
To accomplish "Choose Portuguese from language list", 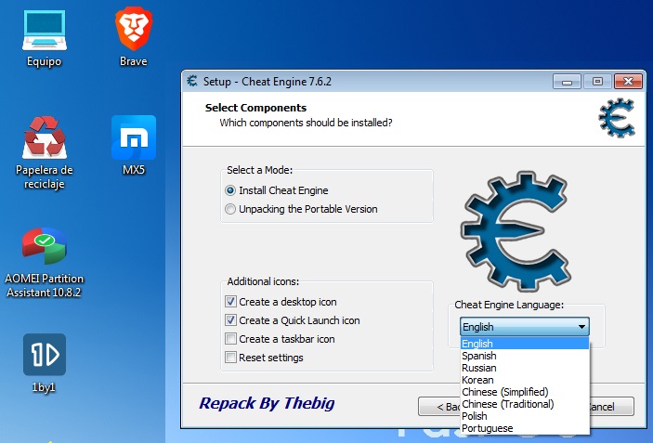I will pyautogui.click(x=525, y=428).
